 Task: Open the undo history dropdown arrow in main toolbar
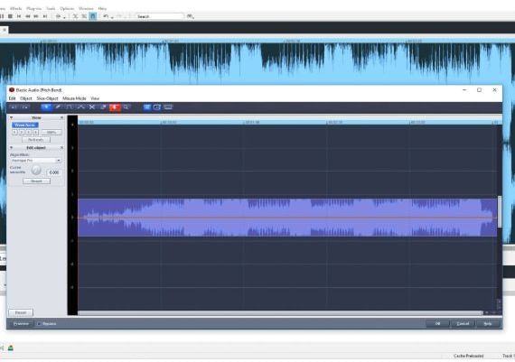click(112, 17)
